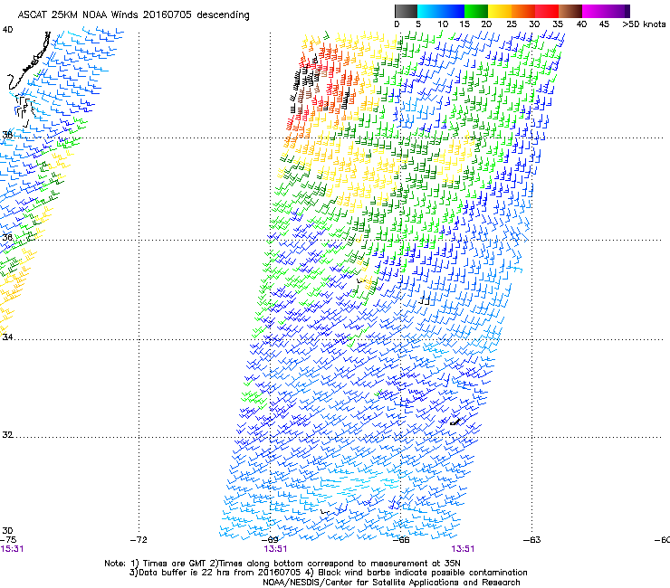
Task: Click the blue 10-15 knots legend swatch
Action: (x=453, y=11)
